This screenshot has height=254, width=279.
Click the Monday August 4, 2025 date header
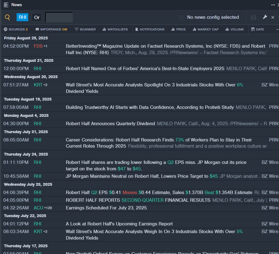click(26, 116)
